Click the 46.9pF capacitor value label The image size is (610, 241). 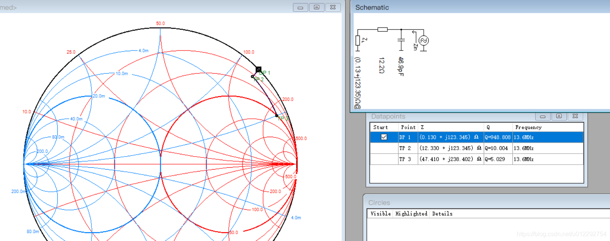tap(401, 66)
